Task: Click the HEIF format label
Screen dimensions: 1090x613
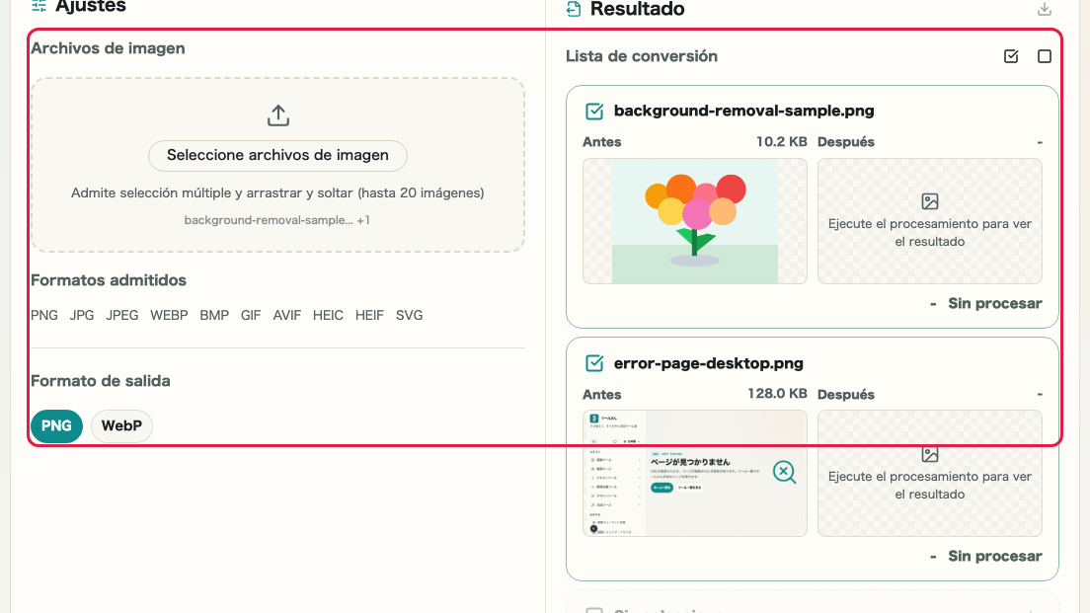Action: click(x=369, y=316)
